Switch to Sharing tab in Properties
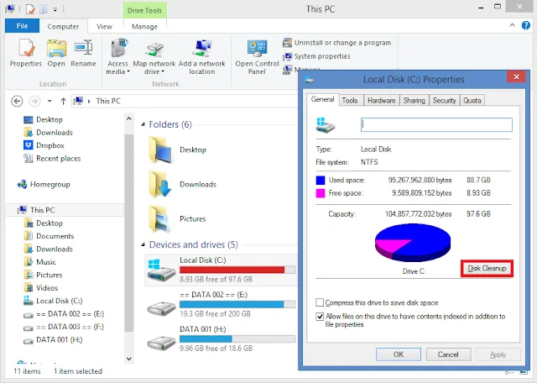Screen dimensions: 537x383 (414, 101)
